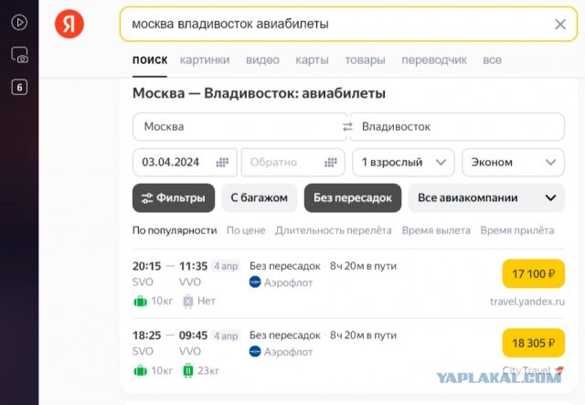Image resolution: width=585 pixels, height=405 pixels.
Task: Open the переводчик tab
Action: pyautogui.click(x=434, y=60)
